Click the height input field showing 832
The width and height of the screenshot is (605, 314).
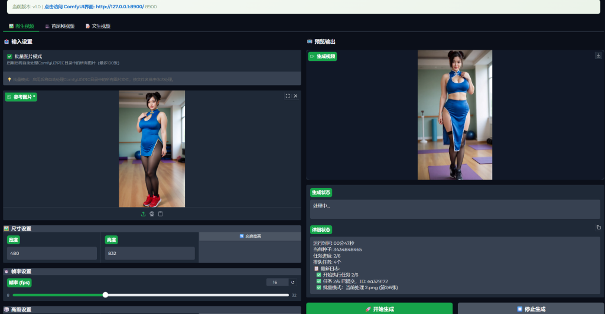click(x=149, y=253)
